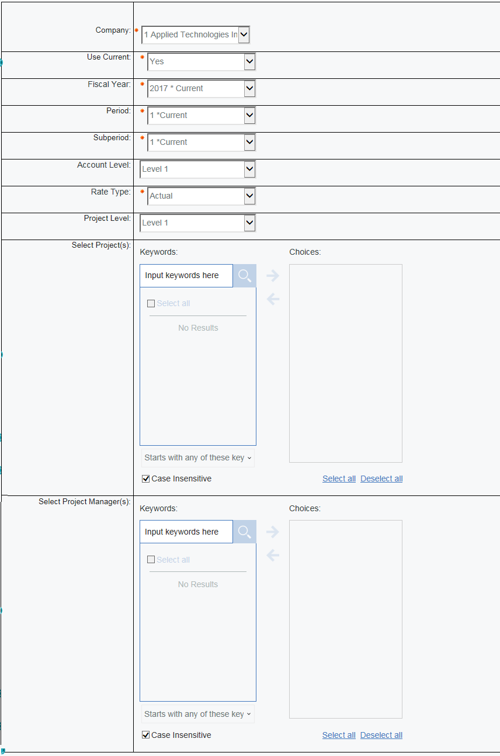Click left arrow to remove project choices
Screen dimensions: 500x756
(273, 299)
